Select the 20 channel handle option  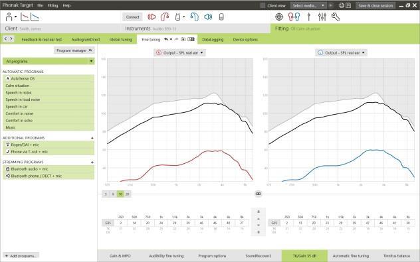[128, 194]
